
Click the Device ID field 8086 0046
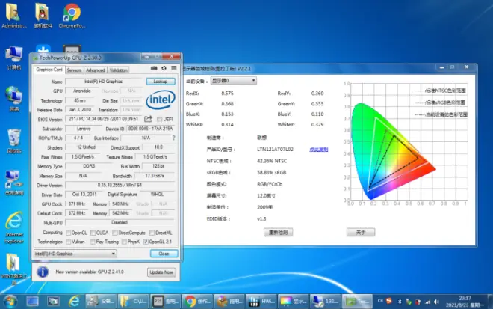150,129
